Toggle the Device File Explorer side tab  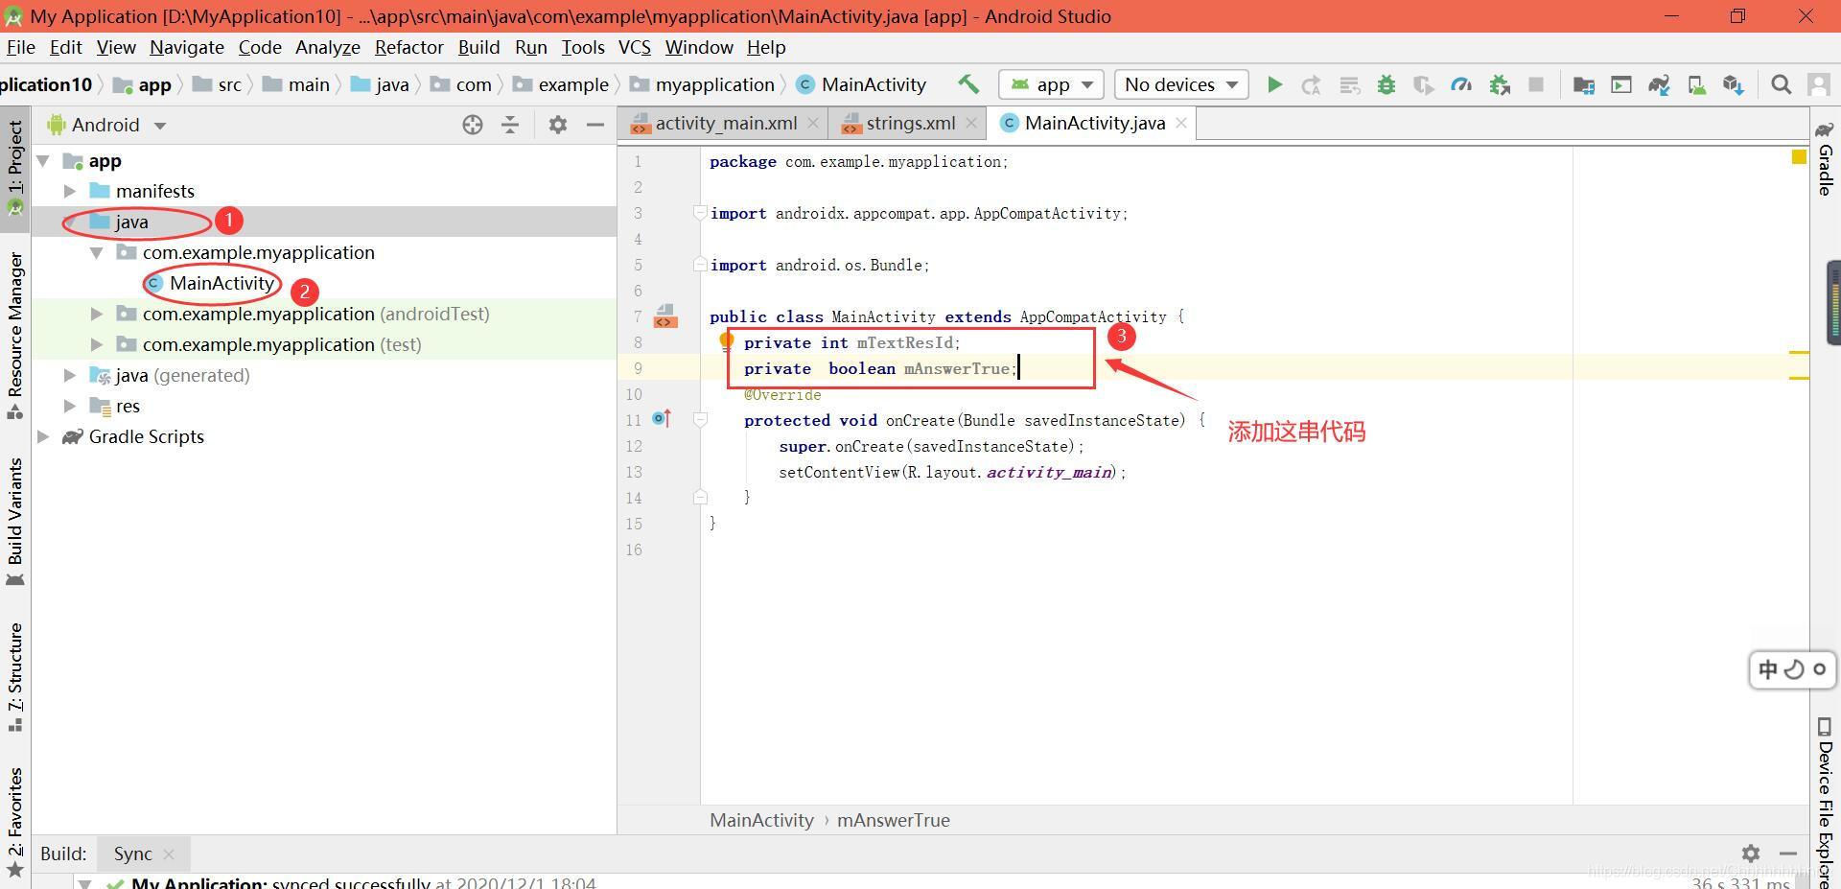tap(1825, 801)
